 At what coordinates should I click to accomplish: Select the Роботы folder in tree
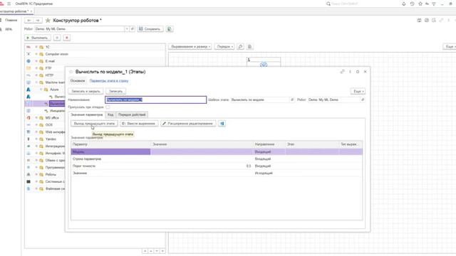pyautogui.click(x=51, y=174)
